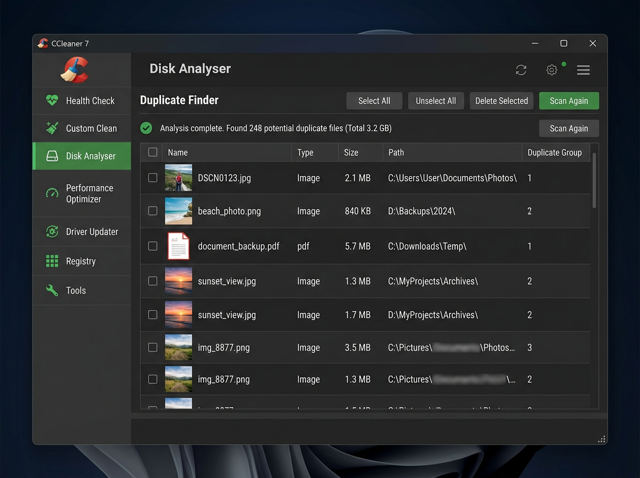This screenshot has width=640, height=478.
Task: Switch to the Disk Analyser section
Action: (82, 156)
